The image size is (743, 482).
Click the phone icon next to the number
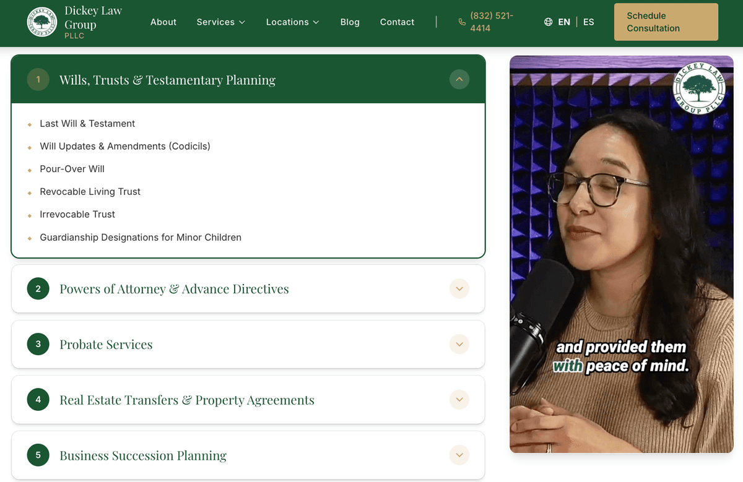tap(462, 20)
